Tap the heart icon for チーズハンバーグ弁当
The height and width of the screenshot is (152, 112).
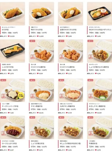pyautogui.click(x=9, y=113)
